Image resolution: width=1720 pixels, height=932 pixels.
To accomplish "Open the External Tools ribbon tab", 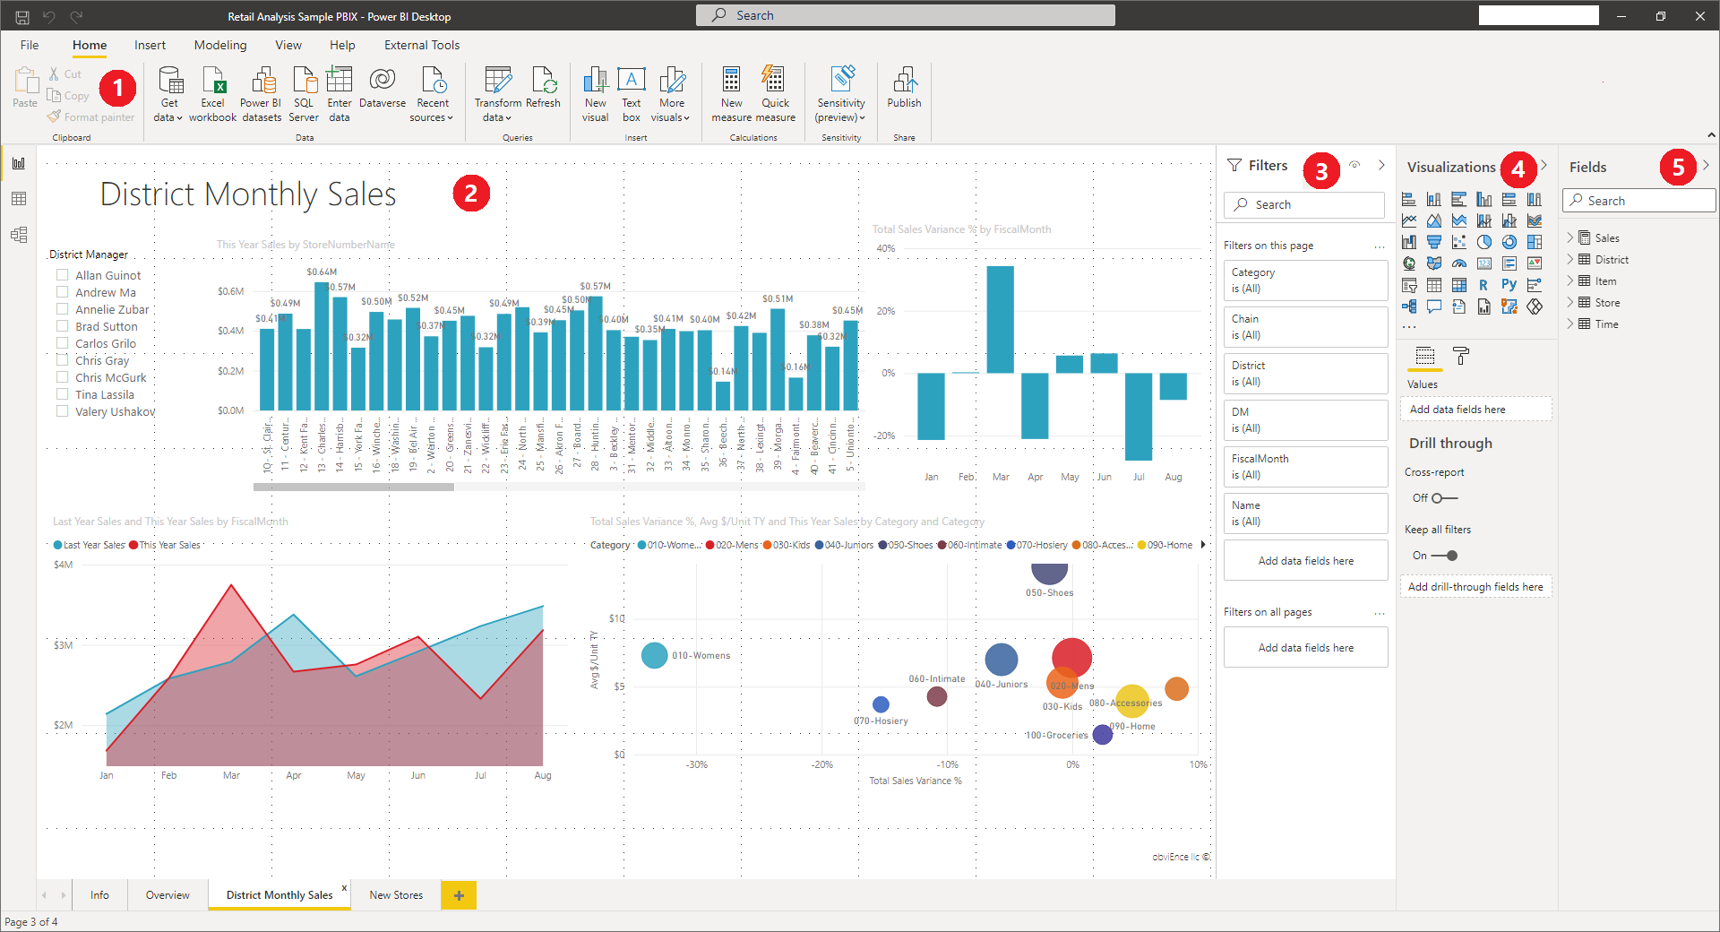I will 422,45.
